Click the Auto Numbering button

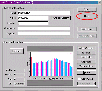click(61, 18)
